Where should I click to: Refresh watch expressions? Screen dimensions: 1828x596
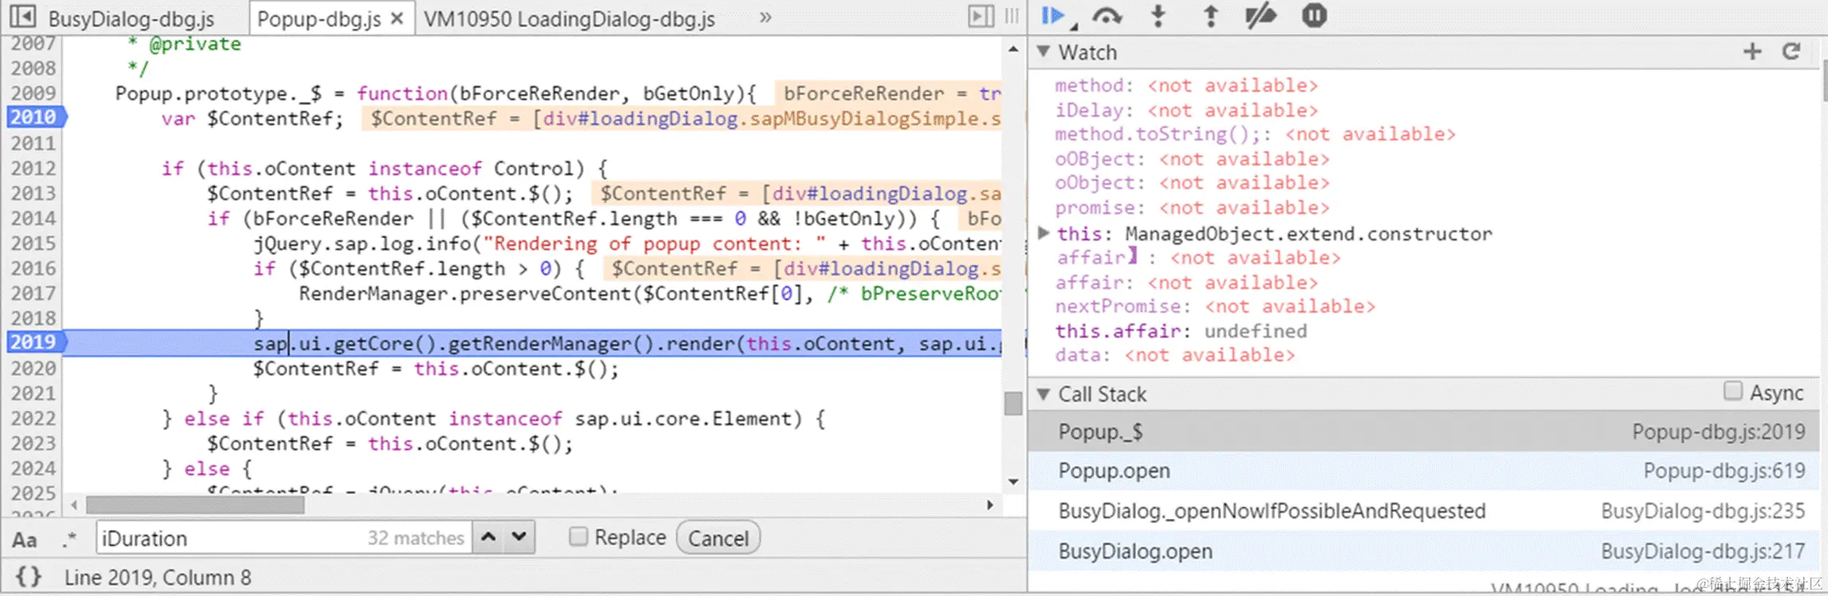1791,52
